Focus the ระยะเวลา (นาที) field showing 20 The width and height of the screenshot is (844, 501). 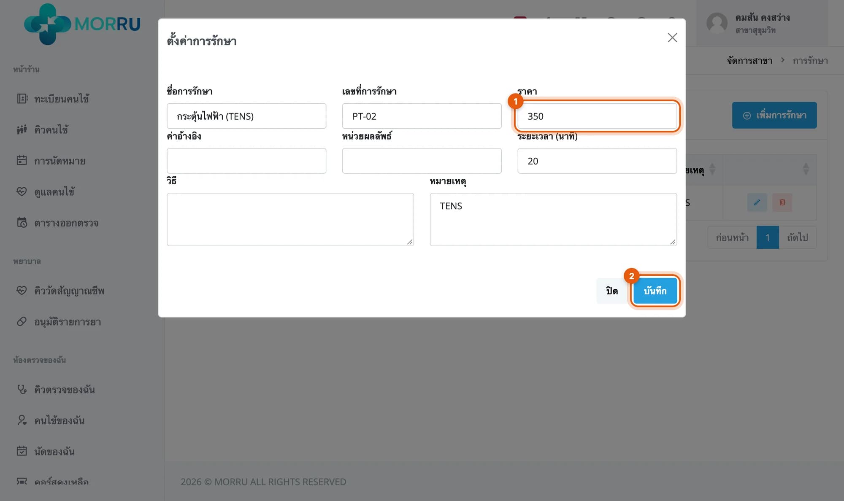click(597, 161)
